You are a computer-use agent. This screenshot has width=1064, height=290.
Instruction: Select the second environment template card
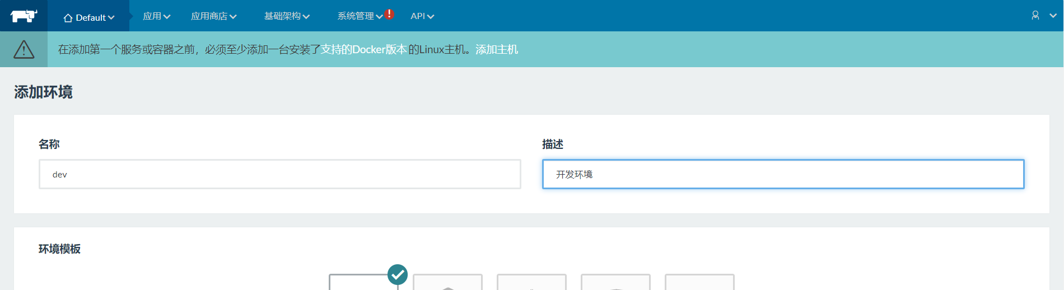coord(447,282)
